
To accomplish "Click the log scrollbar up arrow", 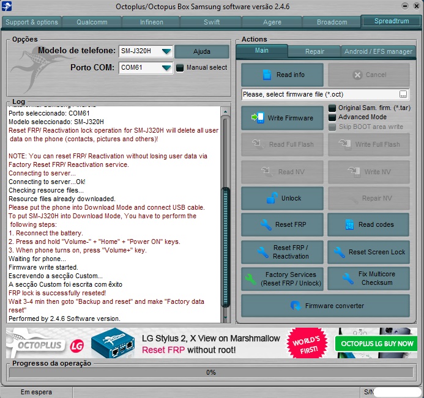I will point(225,111).
